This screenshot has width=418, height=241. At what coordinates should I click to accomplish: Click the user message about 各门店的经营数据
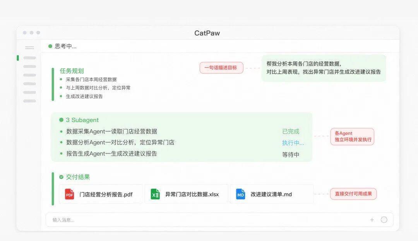tap(324, 68)
